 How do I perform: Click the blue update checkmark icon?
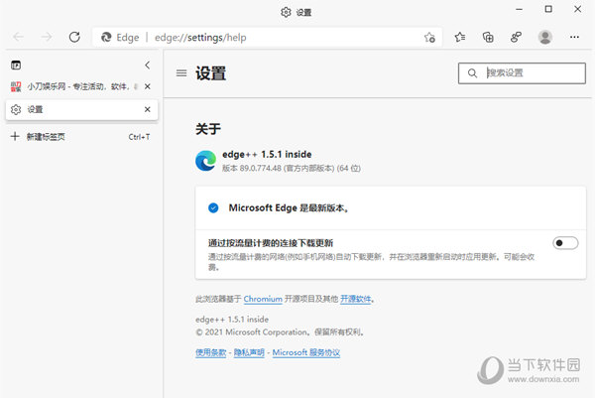coord(213,208)
